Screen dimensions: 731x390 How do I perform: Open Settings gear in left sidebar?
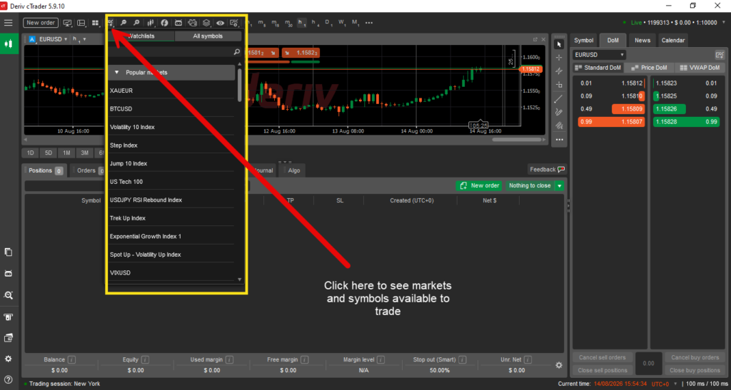[x=8, y=359]
